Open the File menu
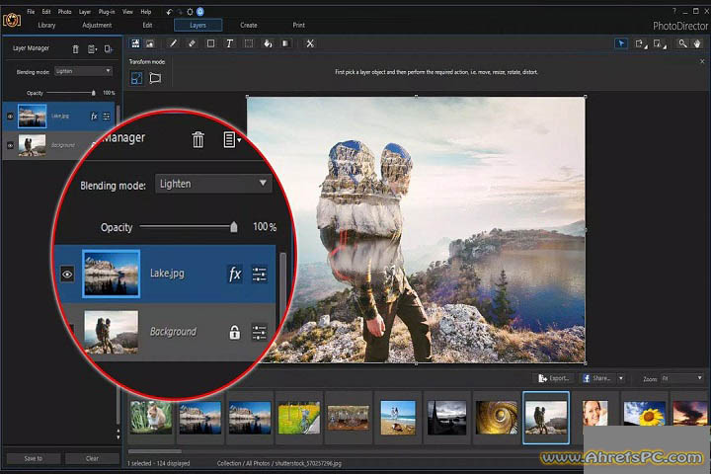 [31, 12]
